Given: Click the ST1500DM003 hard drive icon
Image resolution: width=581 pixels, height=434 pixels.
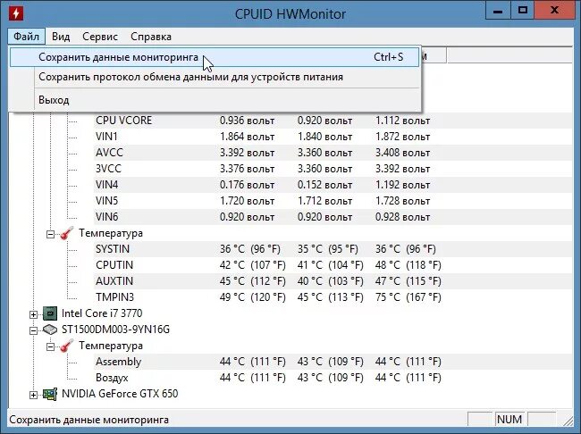Looking at the screenshot, I should click(50, 330).
